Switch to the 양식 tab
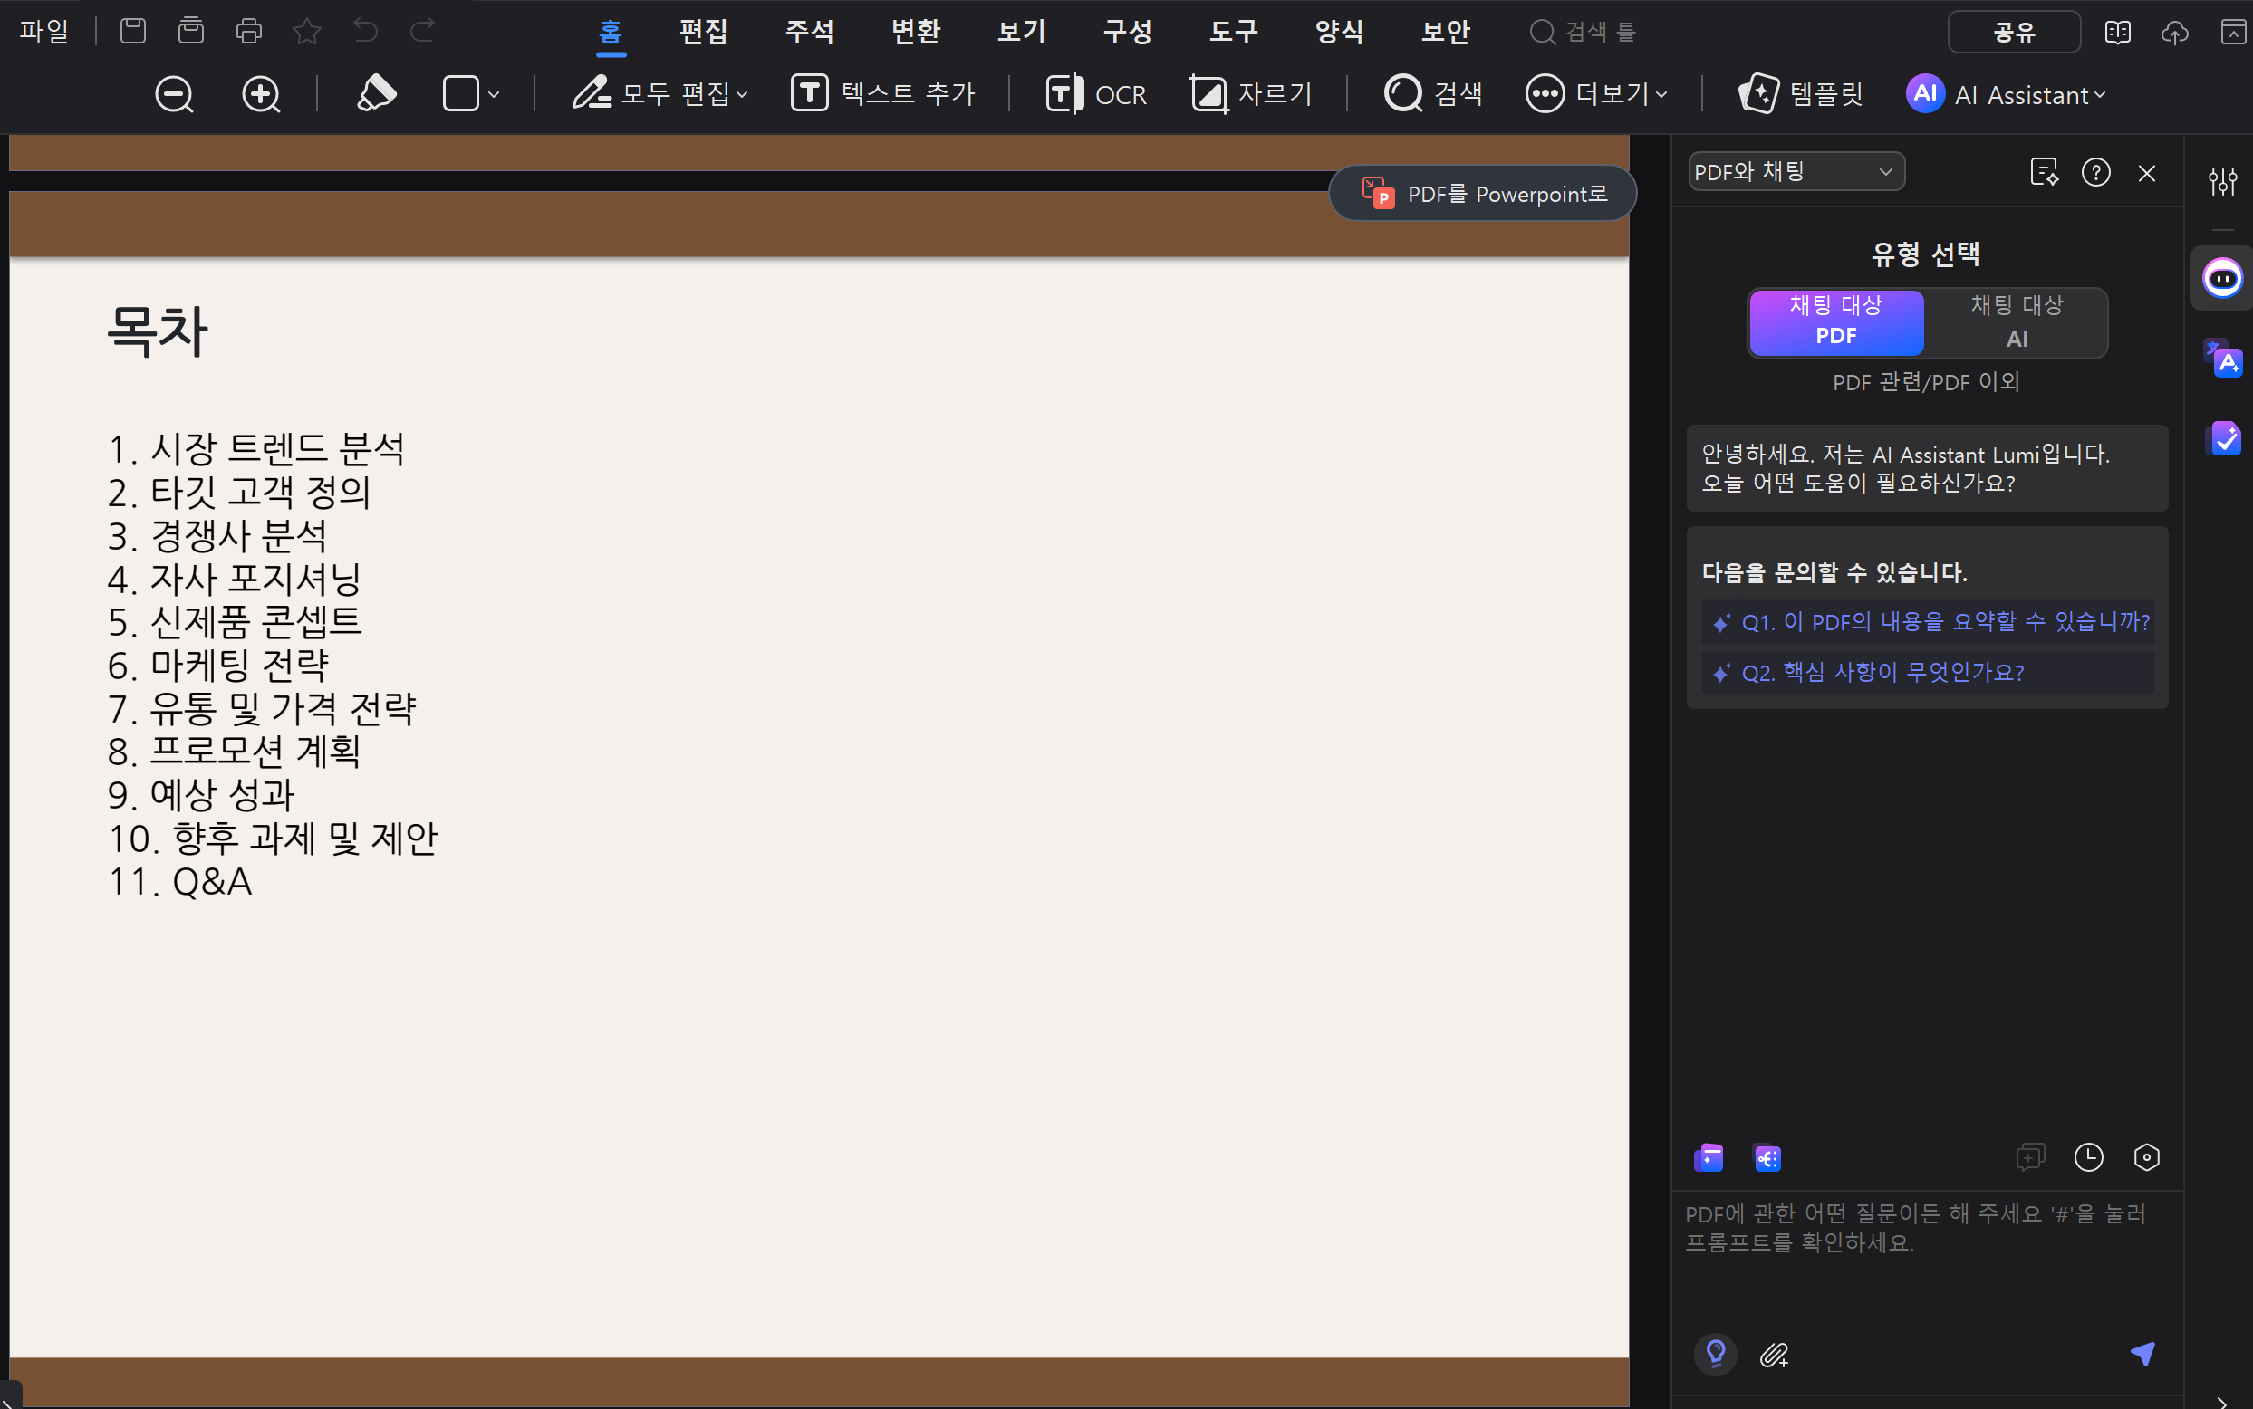Viewport: 2253px width, 1409px height. [1340, 32]
